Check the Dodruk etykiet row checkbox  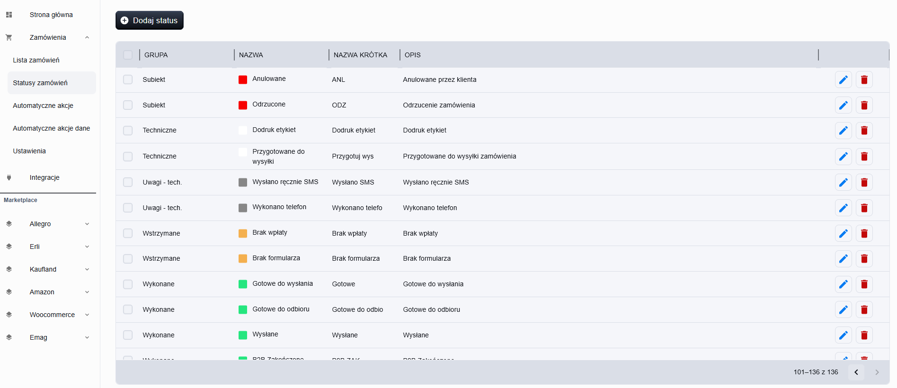[x=128, y=130]
